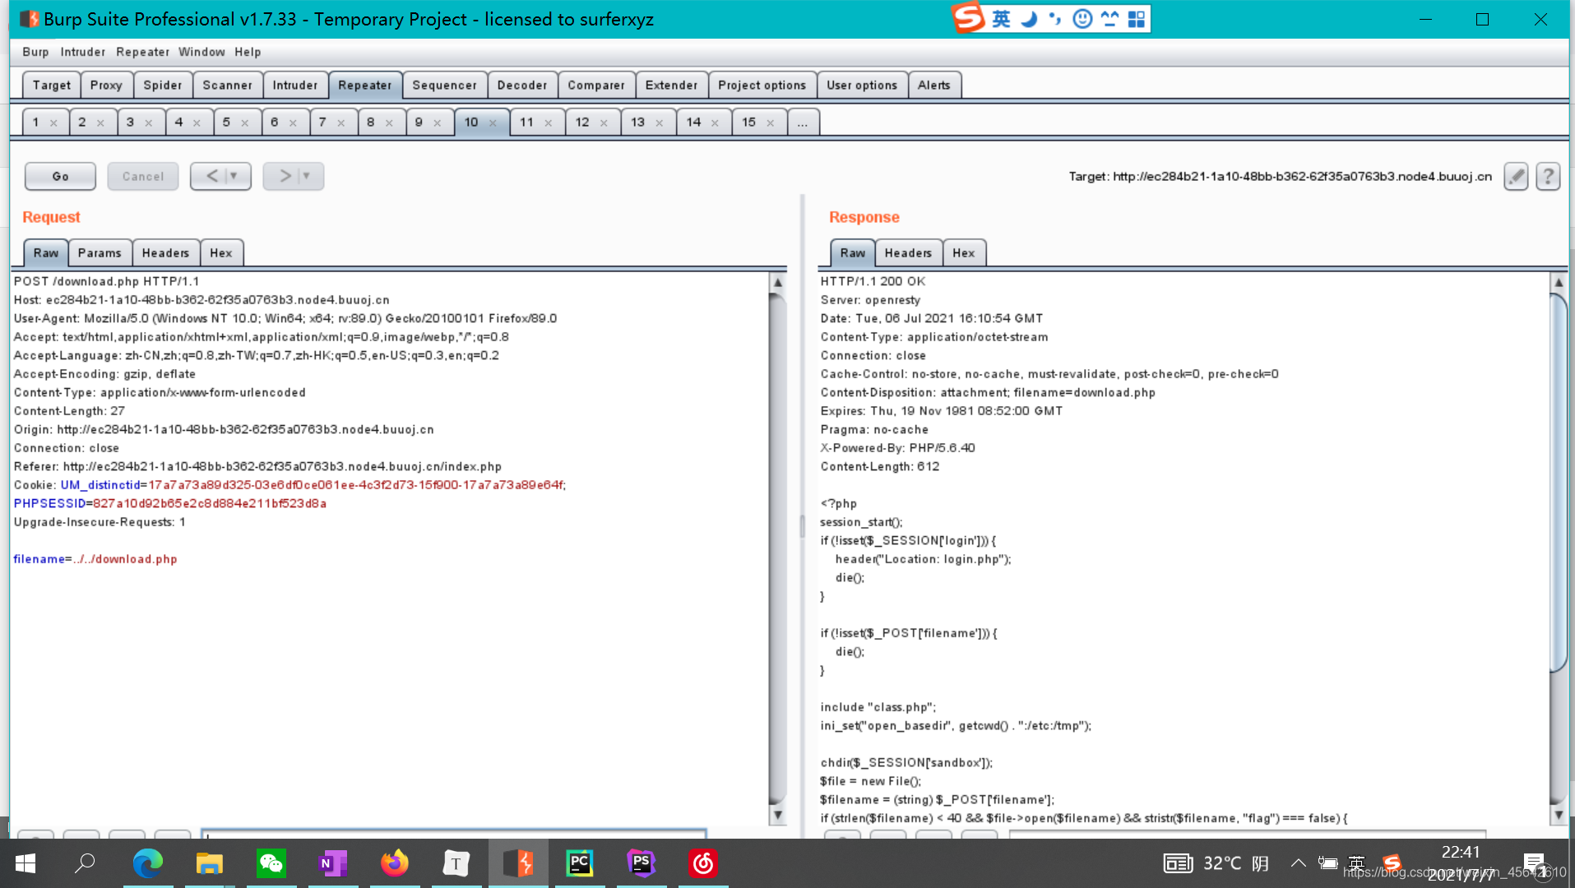Click Go to send request
Screen dimensions: 1575x888
(60, 176)
